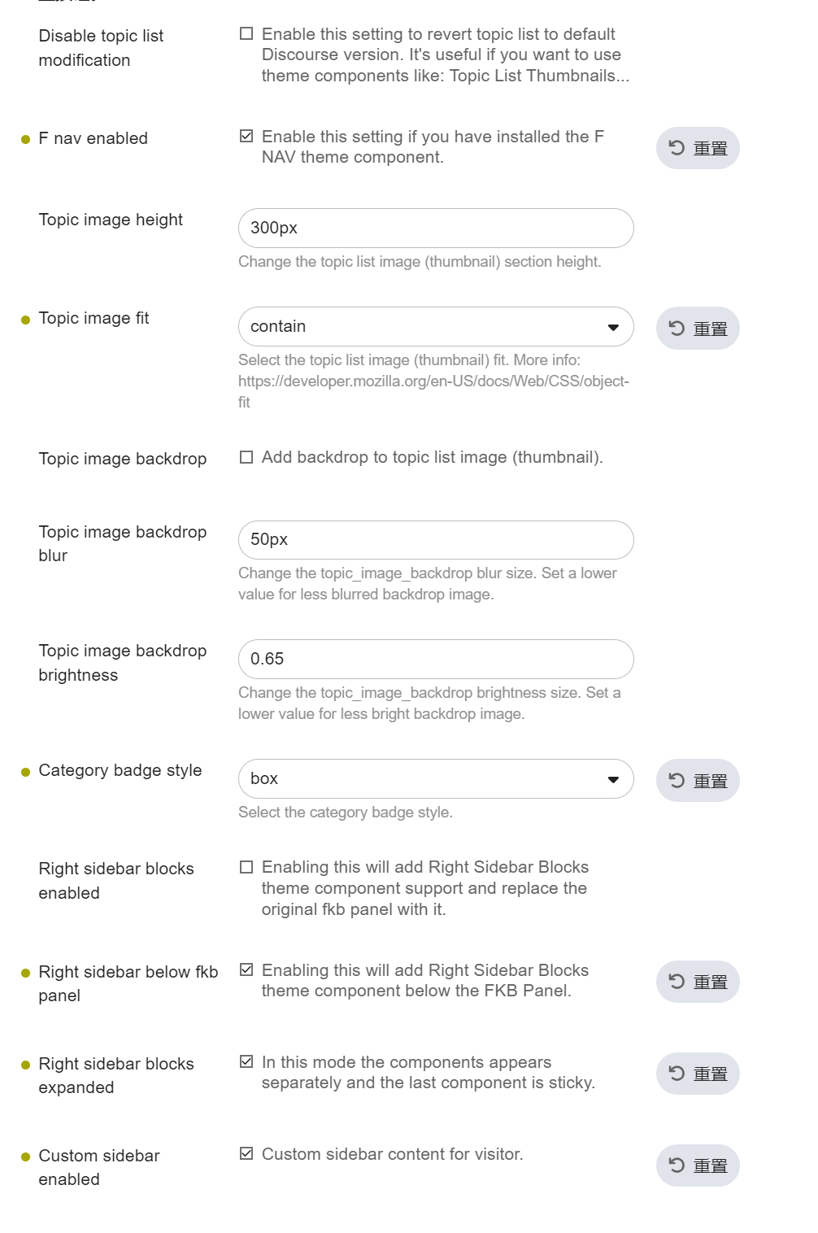This screenshot has width=818, height=1233.
Task: Uncheck the Right sidebar blocks expanded box
Action: coord(246,1061)
